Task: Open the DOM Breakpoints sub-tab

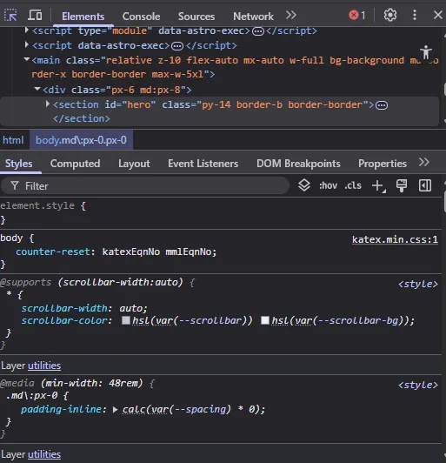Action: [298, 164]
